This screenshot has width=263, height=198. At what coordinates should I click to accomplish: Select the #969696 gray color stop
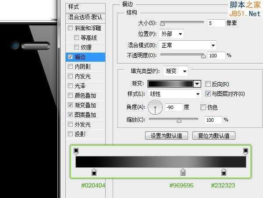pyautogui.click(x=183, y=172)
